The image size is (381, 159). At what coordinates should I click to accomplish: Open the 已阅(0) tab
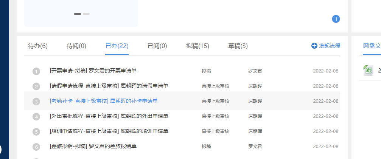point(157,46)
